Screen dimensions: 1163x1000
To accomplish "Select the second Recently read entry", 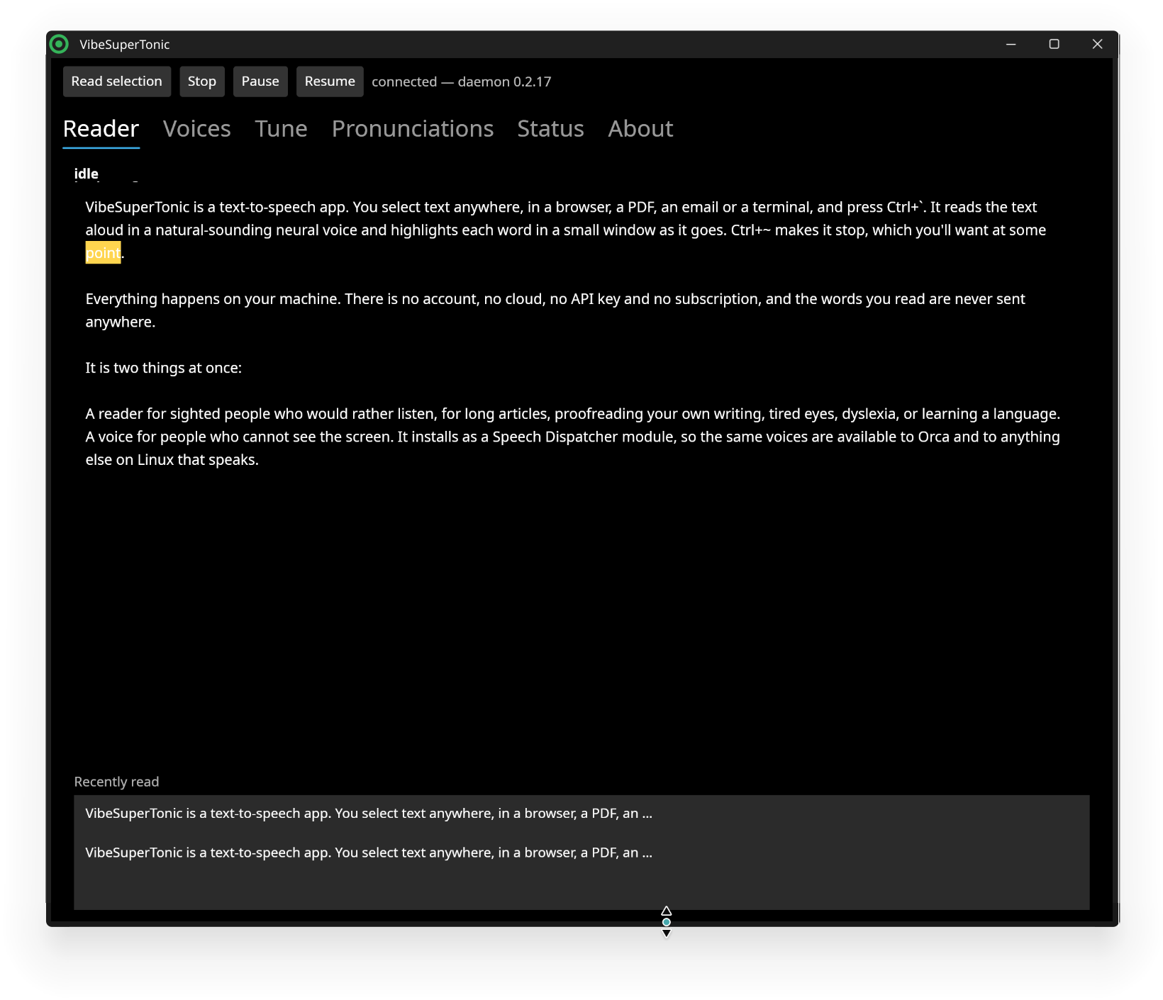I will pyautogui.click(x=581, y=853).
